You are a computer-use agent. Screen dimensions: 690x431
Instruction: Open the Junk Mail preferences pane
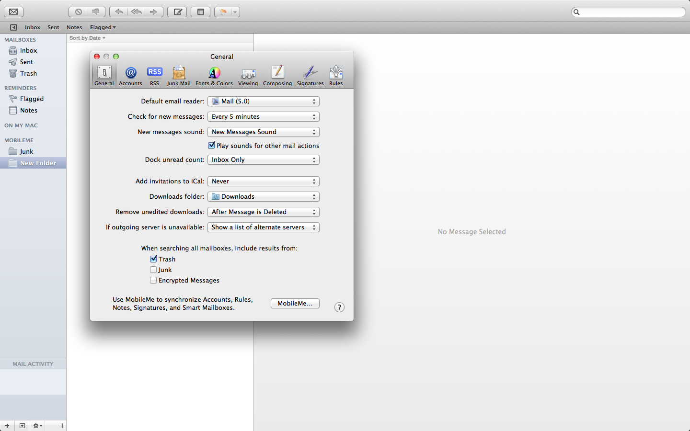click(179, 76)
